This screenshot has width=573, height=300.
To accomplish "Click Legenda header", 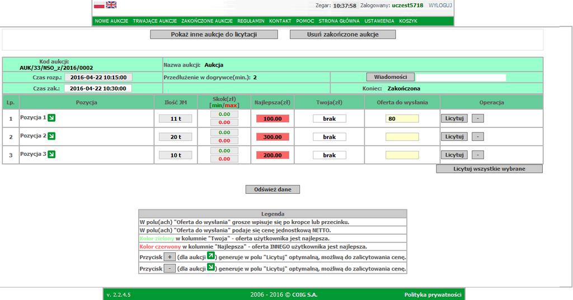I will pos(273,214).
